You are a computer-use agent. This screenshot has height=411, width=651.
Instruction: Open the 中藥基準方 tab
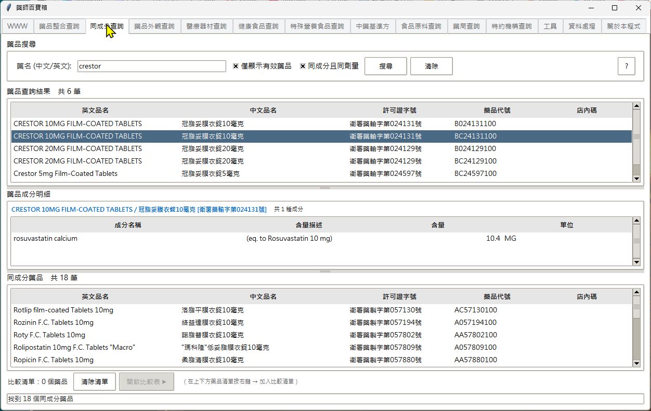point(373,26)
